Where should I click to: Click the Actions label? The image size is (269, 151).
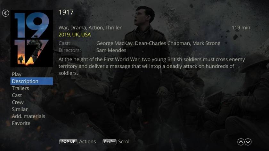pyautogui.click(x=87, y=142)
